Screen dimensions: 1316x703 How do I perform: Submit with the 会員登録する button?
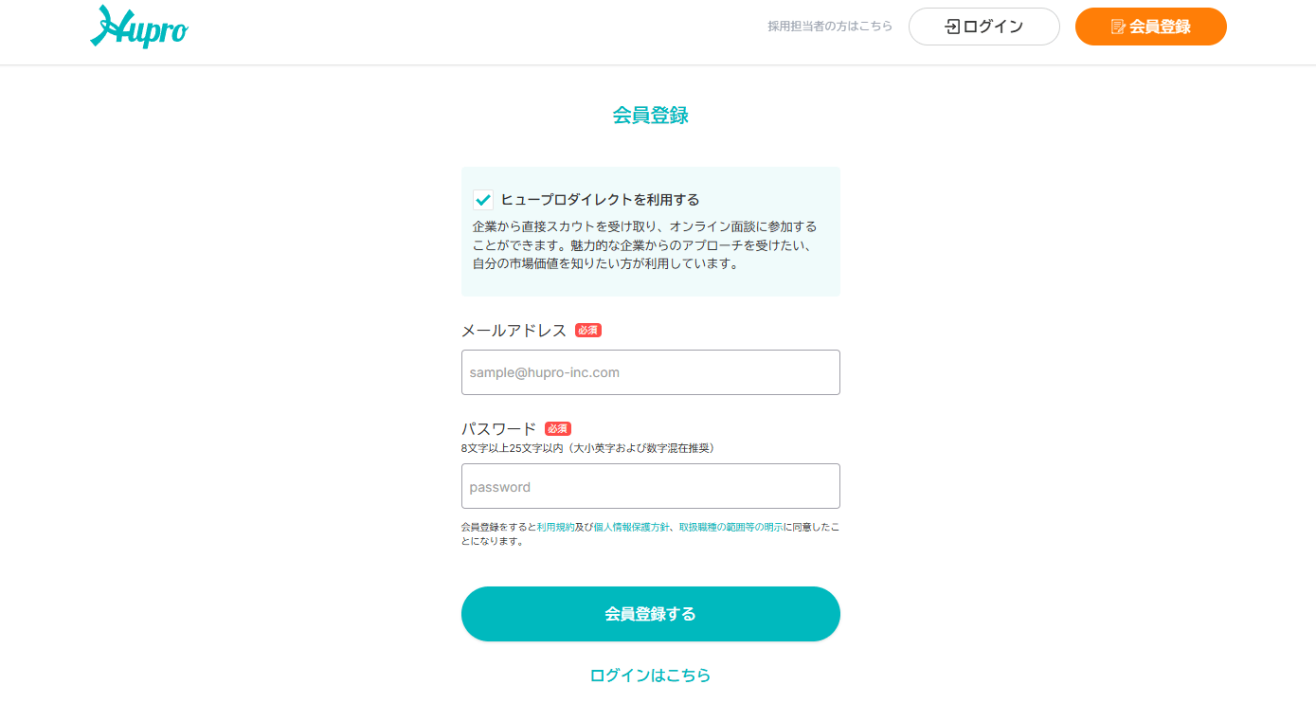(x=650, y=614)
